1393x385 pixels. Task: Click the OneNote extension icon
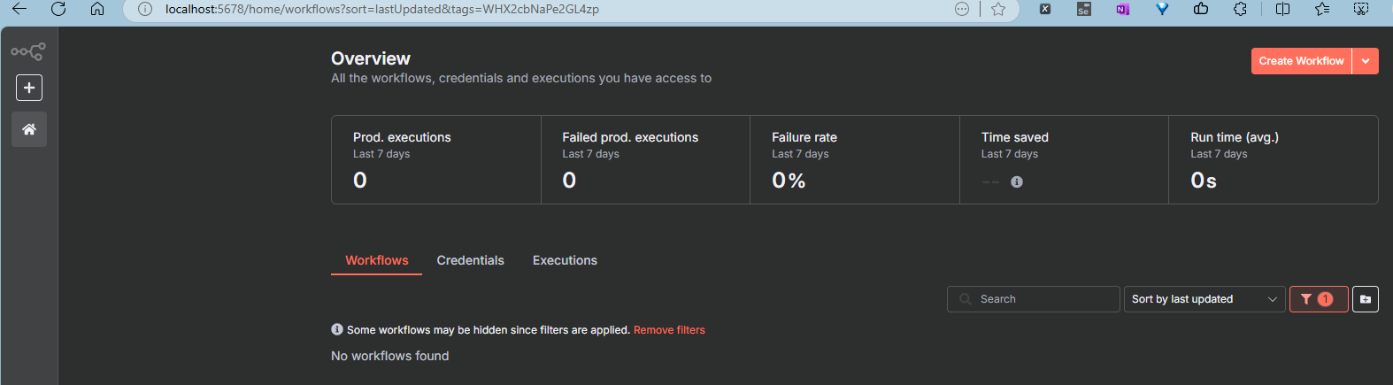(1122, 9)
